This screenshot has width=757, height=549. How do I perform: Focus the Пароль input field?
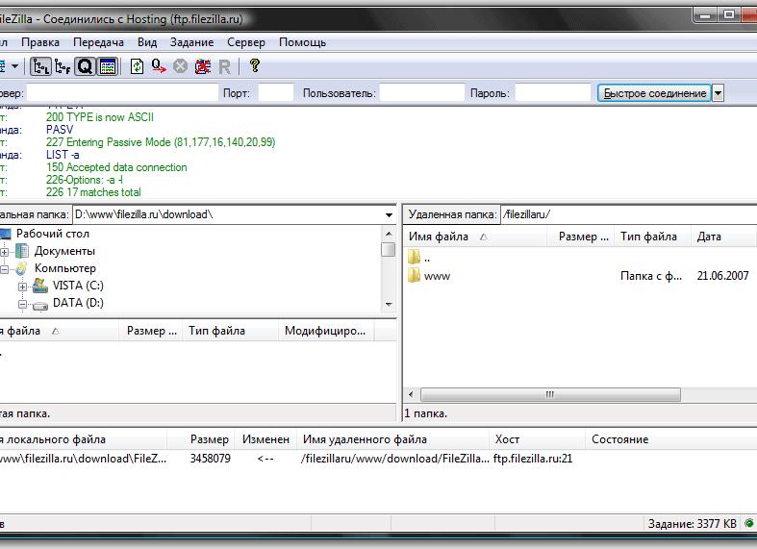coord(553,92)
